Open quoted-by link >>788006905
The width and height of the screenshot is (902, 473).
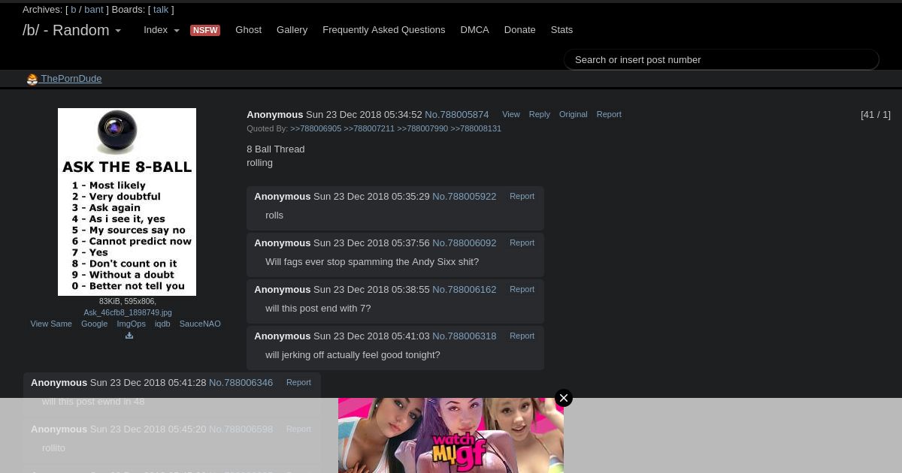[x=316, y=128]
